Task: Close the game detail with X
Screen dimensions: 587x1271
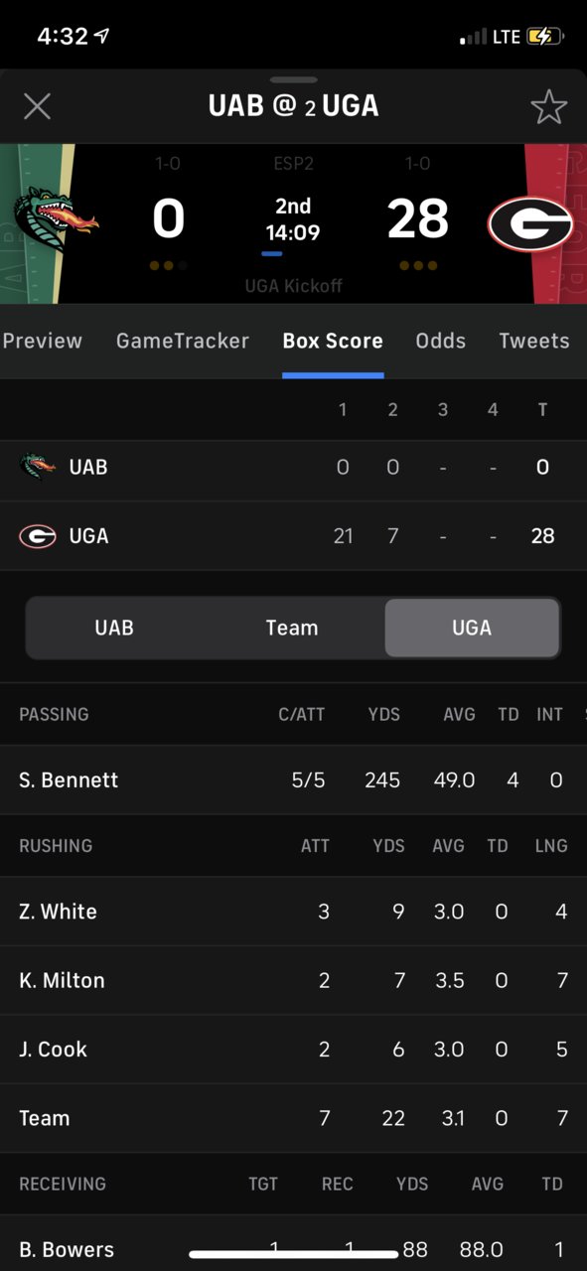Action: 37,106
